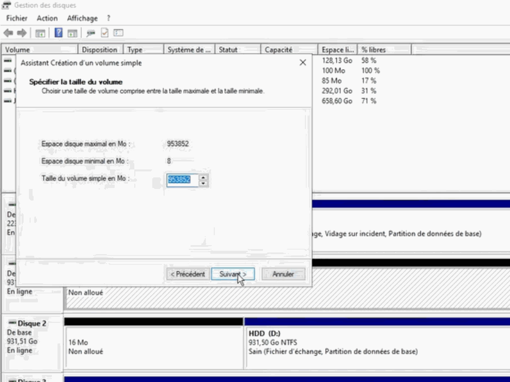Open help via the blue question mark icon
Image resolution: width=510 pixels, height=382 pixels.
(59, 33)
